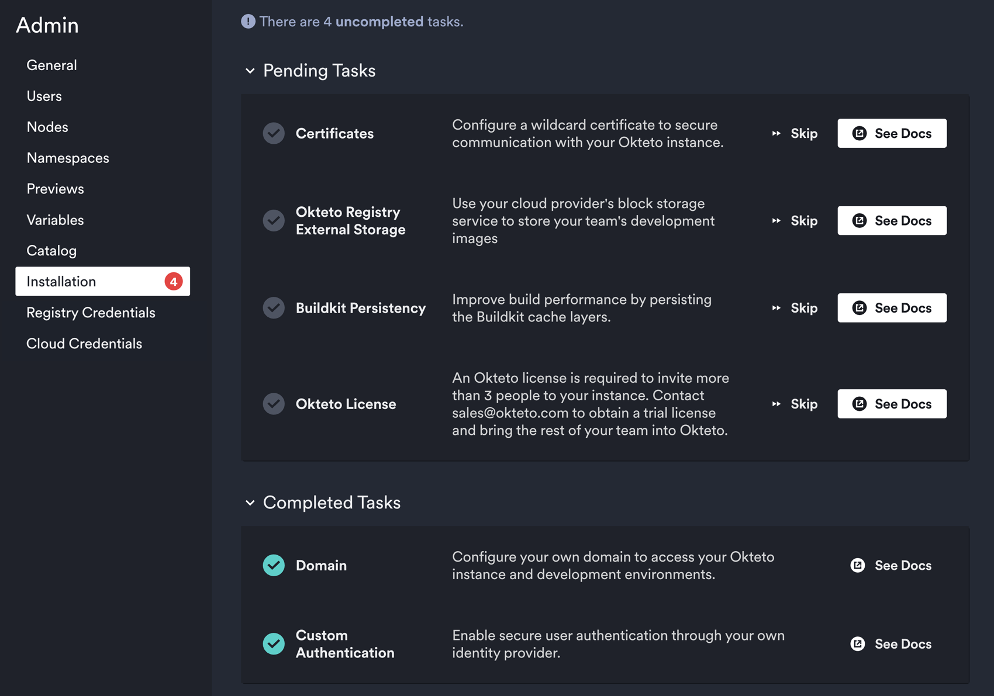The width and height of the screenshot is (994, 696).
Task: Go to Registry Credentials in sidebar
Action: click(x=91, y=313)
